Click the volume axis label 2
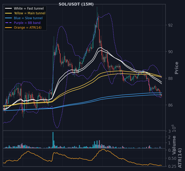 point(169,137)
